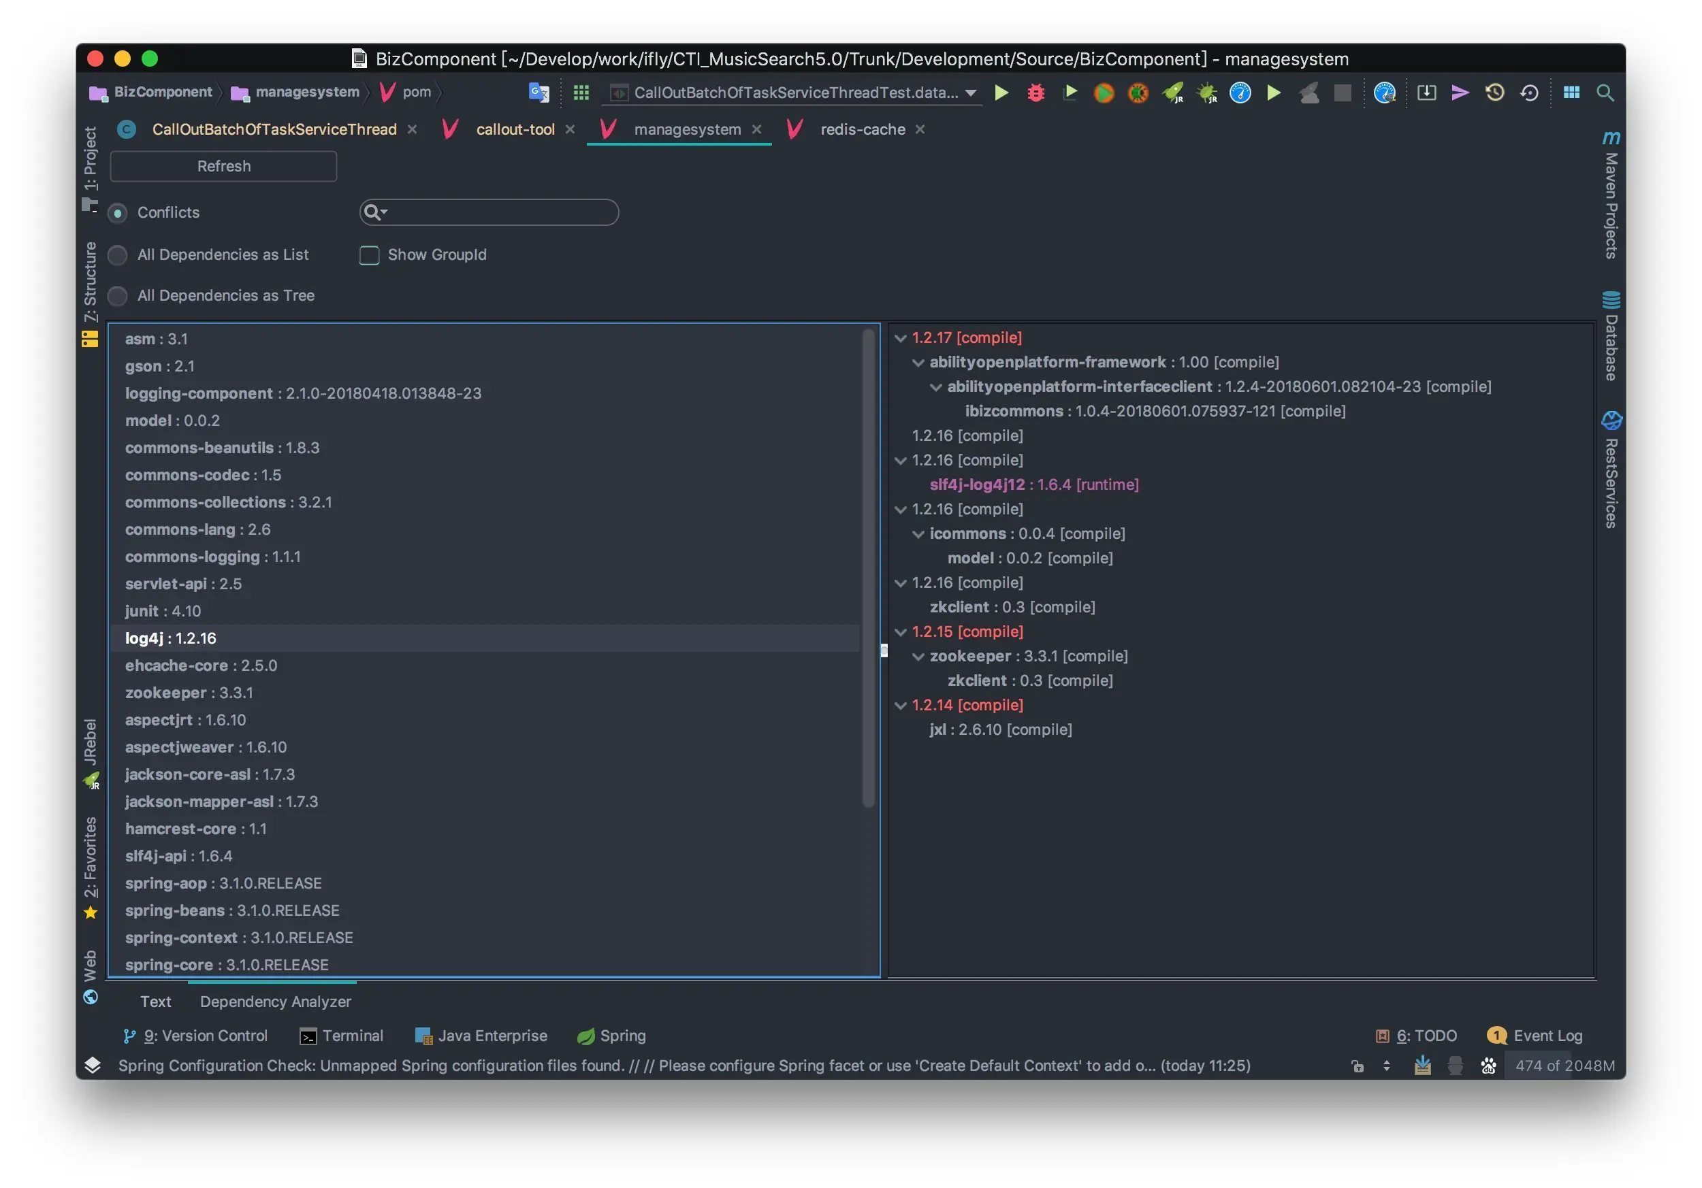Select All Dependencies as List option

118,256
